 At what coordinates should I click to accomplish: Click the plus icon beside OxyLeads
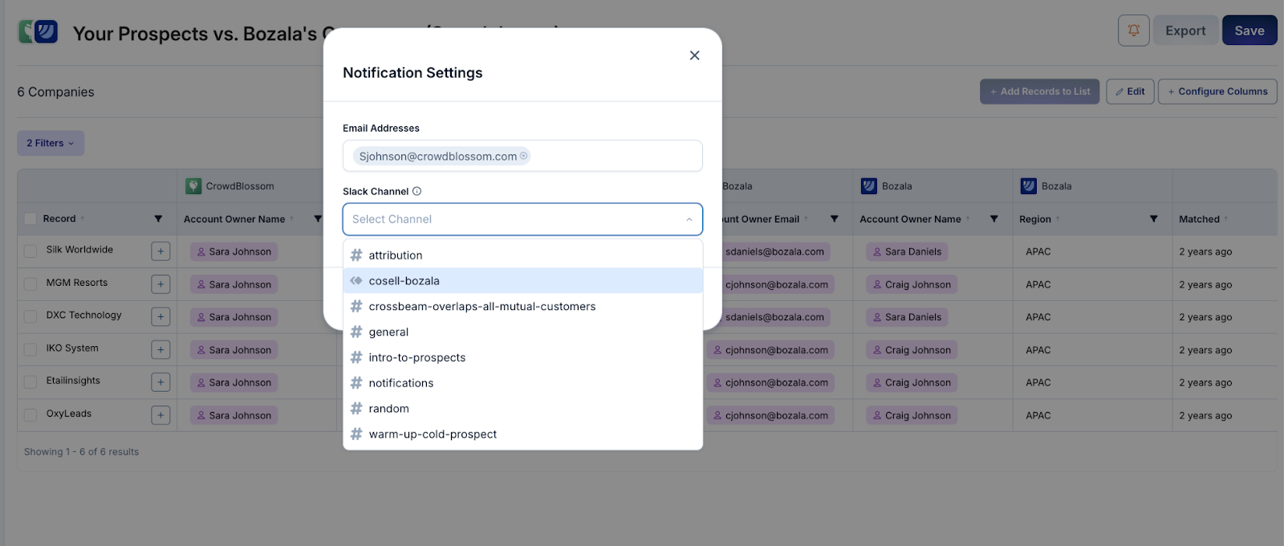point(160,415)
